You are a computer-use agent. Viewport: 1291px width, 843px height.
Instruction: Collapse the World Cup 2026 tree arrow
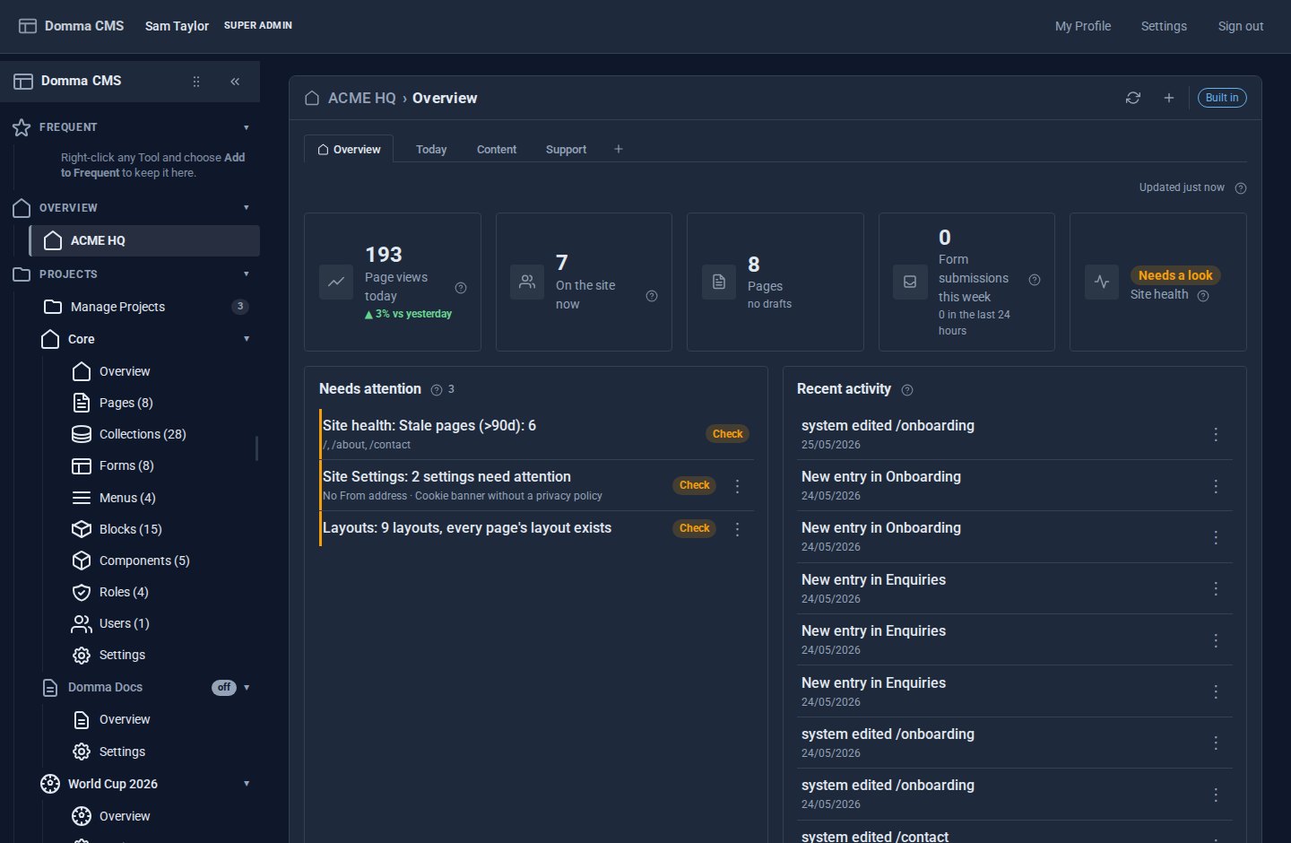point(247,784)
